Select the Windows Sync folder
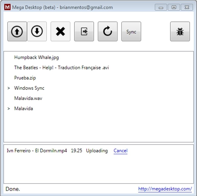 tap(29, 88)
